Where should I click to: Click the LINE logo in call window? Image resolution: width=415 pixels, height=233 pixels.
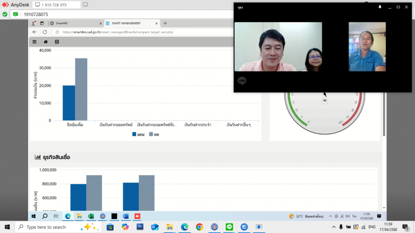(x=242, y=80)
